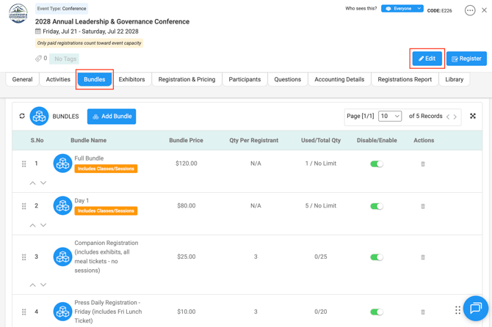Open the Exhibitors tab

pos(131,79)
